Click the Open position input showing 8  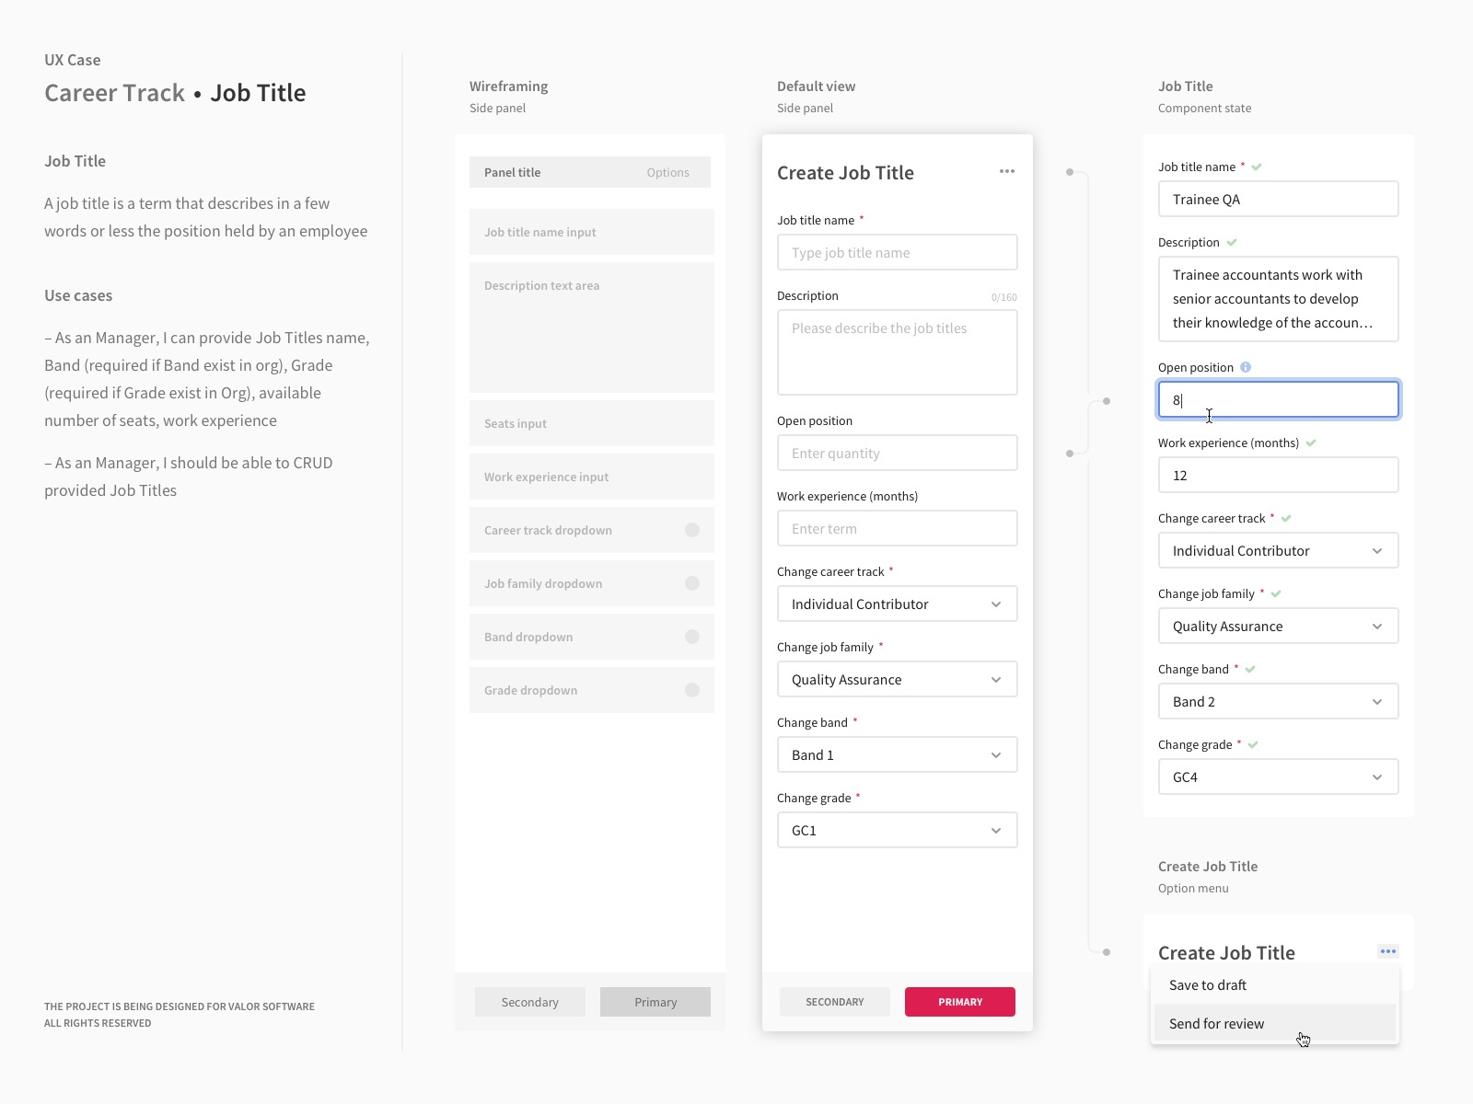(x=1278, y=399)
